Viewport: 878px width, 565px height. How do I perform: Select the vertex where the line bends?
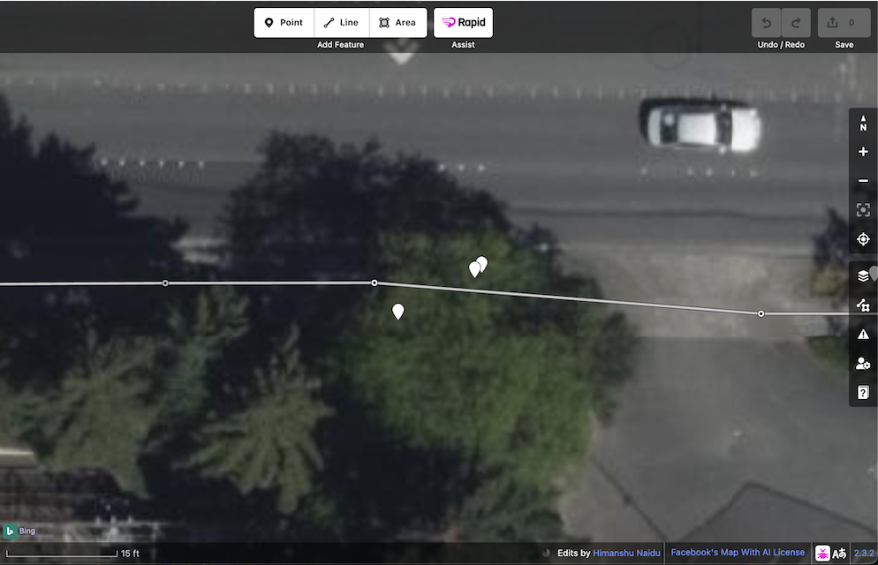click(x=375, y=283)
